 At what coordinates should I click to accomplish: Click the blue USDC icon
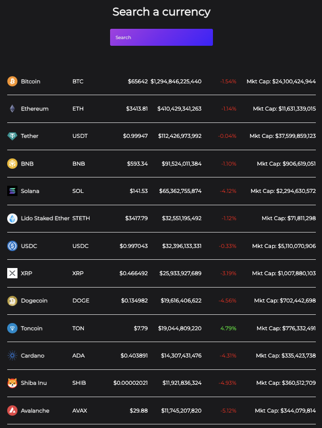12,246
